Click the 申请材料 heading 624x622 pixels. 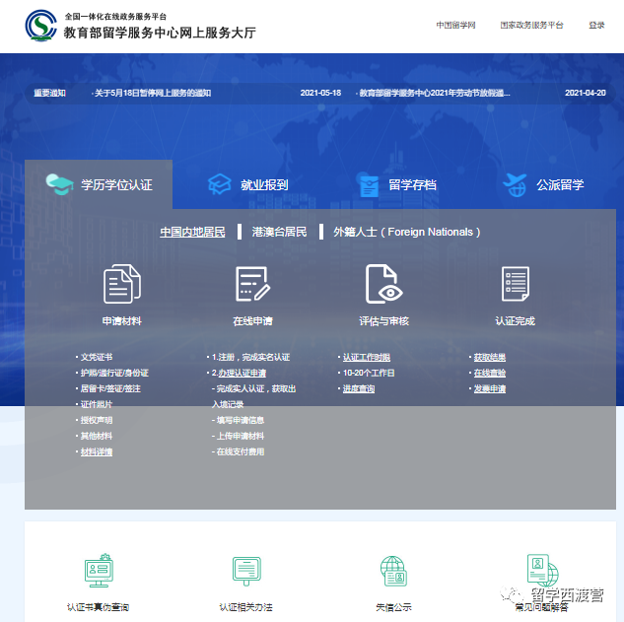122,321
